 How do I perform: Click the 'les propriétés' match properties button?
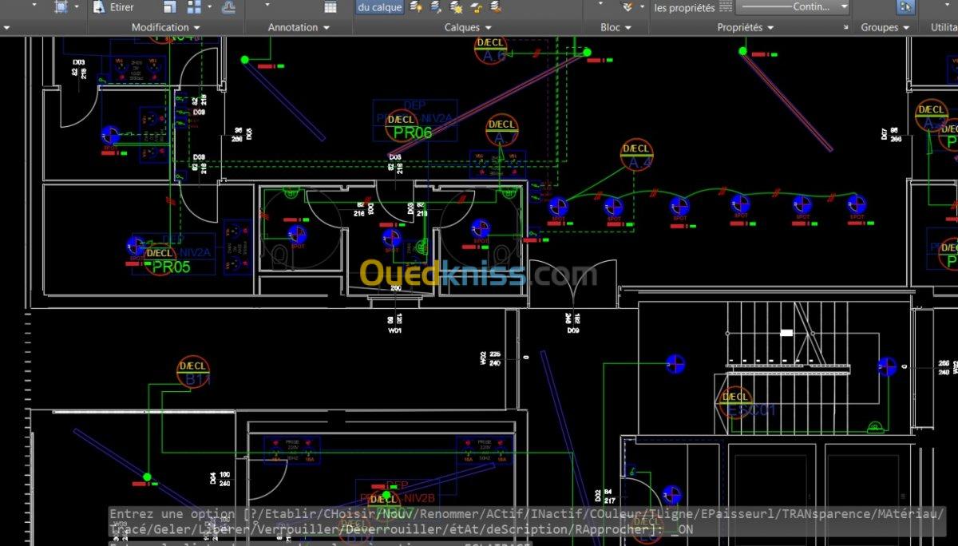click(x=685, y=8)
